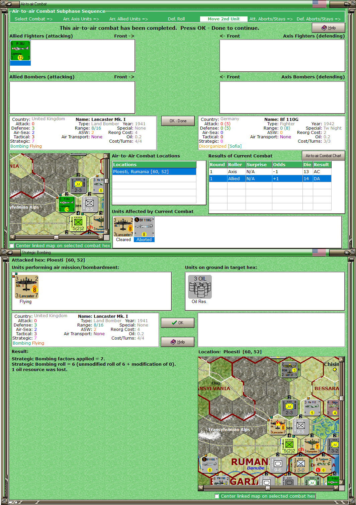Click the US flag in Air-to-air Combat title bar

[x=319, y=4]
